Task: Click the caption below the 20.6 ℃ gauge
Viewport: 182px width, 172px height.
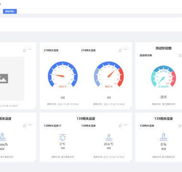Action: [63, 97]
